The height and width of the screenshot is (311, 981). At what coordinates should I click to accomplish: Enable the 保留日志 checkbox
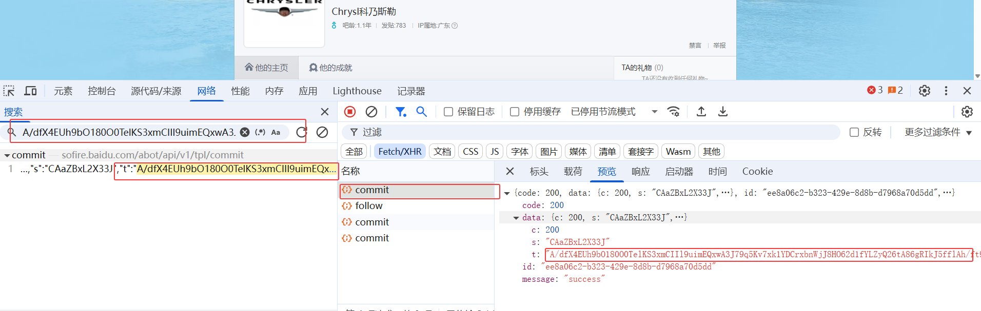448,112
